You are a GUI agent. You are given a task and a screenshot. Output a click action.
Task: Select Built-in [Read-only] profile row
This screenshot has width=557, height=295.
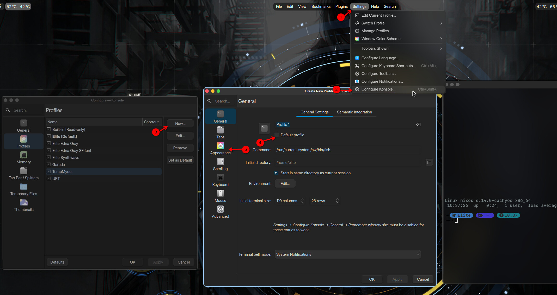coord(104,130)
